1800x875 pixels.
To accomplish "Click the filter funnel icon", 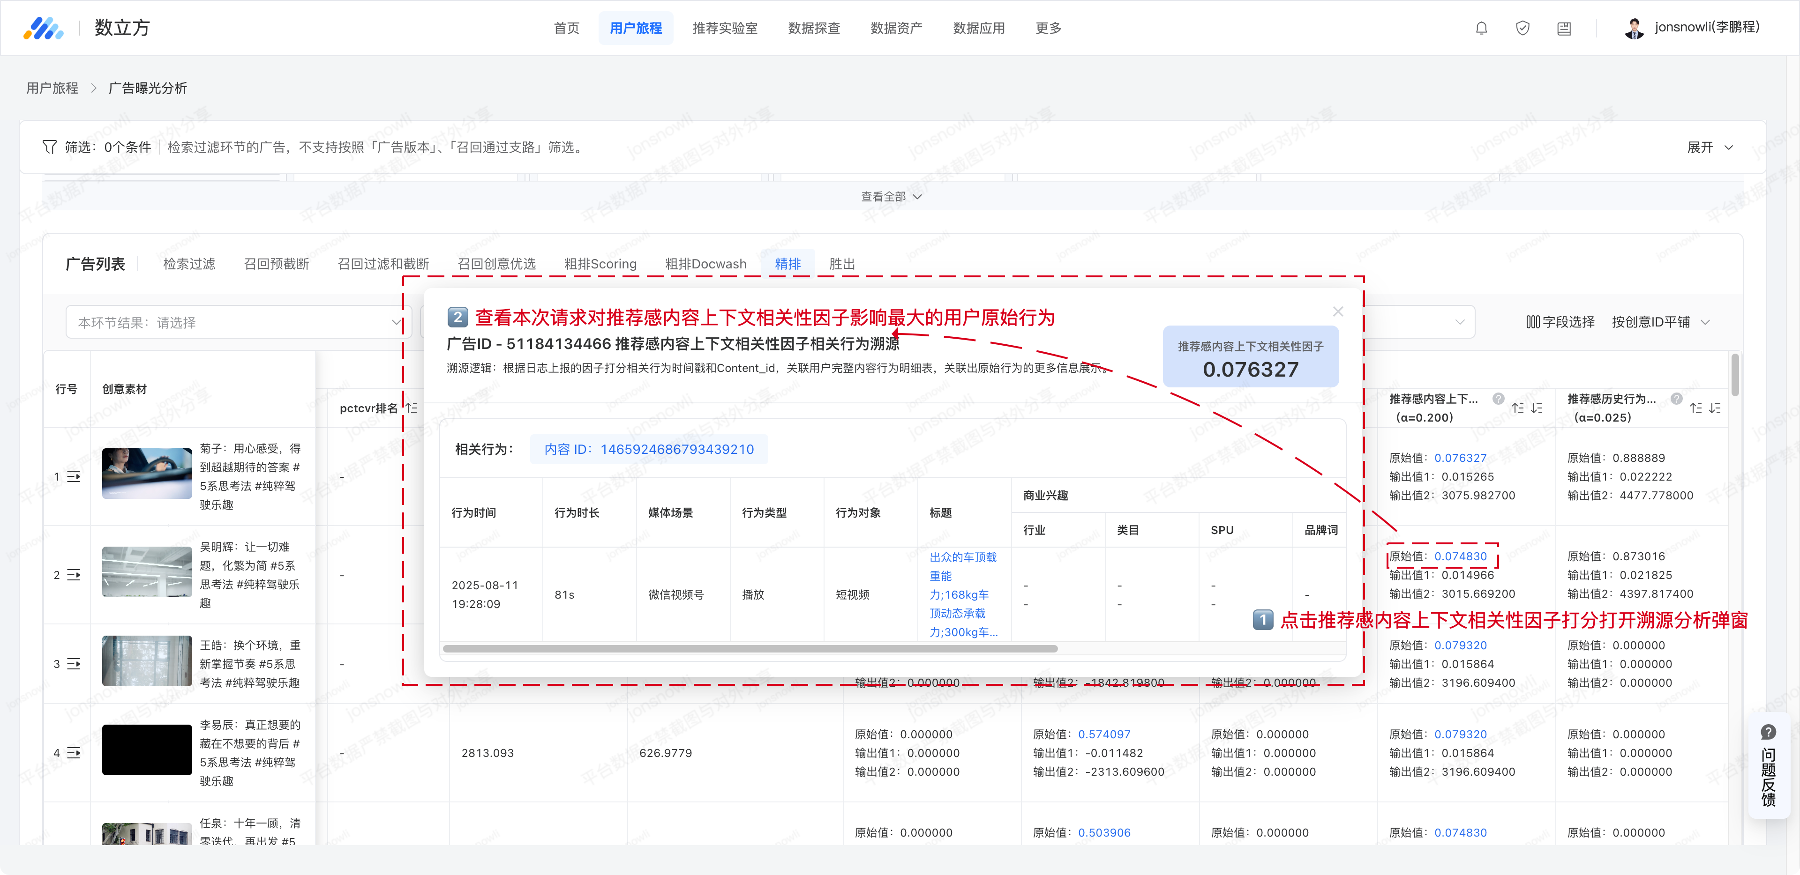I will coord(49,147).
